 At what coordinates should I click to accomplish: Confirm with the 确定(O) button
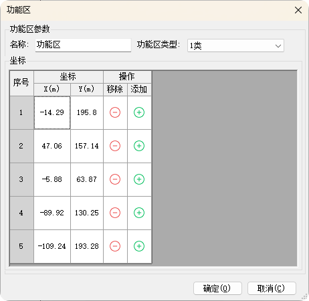pyautogui.click(x=217, y=288)
